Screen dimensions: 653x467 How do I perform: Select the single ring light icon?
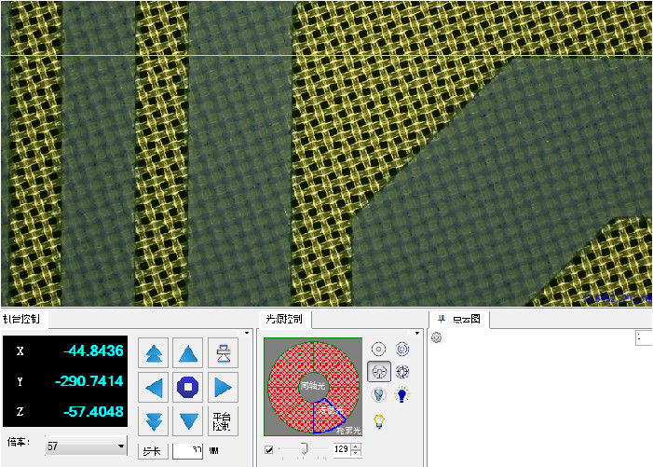coord(379,349)
